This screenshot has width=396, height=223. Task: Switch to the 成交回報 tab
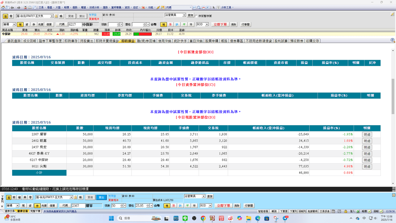click(29, 41)
